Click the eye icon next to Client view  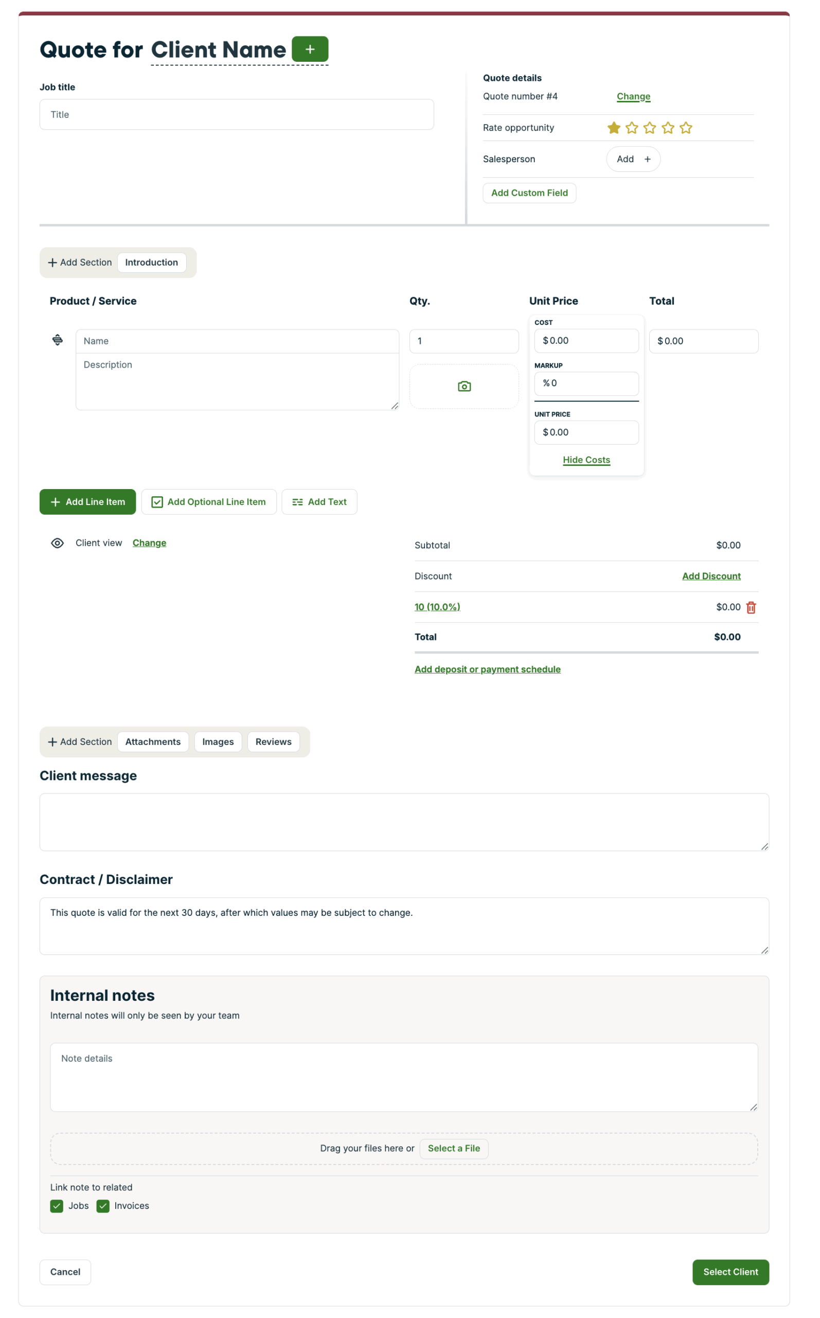58,543
